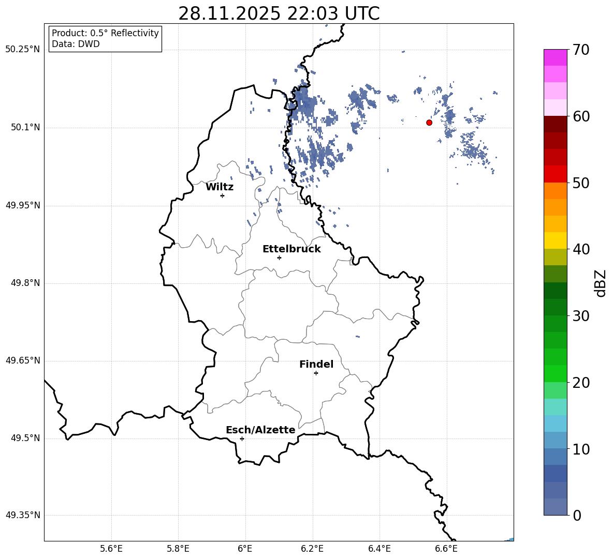Click the 6.4°E longitude label
This screenshot has height=559, width=613.
[x=379, y=549]
